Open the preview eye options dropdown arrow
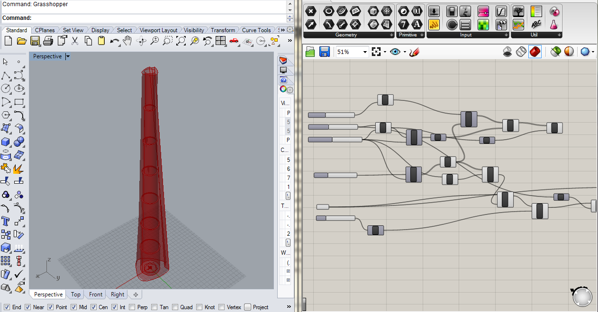This screenshot has width=598, height=312. [405, 52]
